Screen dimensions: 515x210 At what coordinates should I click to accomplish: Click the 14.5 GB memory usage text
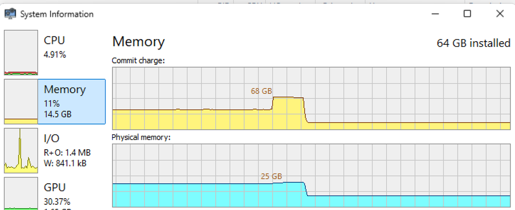pos(57,114)
